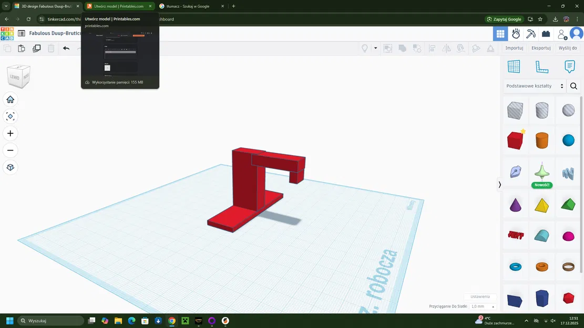Click the invite collaborator person icon

tap(562, 34)
